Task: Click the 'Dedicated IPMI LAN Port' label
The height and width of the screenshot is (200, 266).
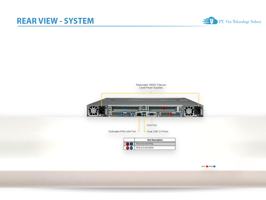Action: (122, 131)
